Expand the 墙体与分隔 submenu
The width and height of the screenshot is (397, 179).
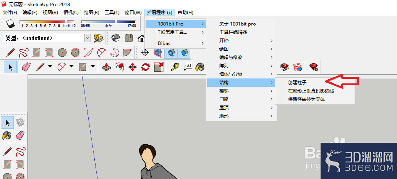click(x=242, y=74)
